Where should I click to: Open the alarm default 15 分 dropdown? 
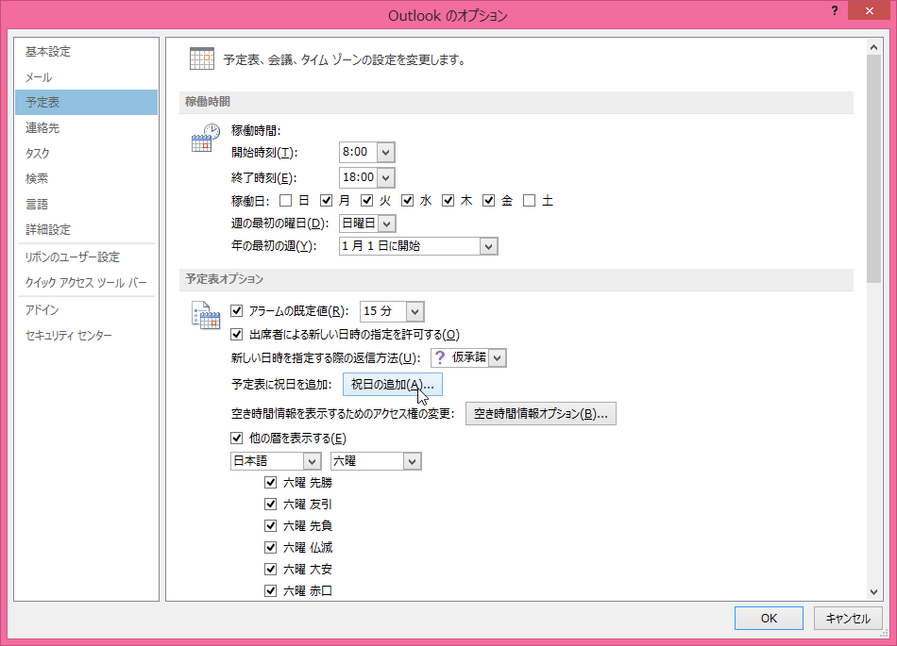click(x=415, y=311)
